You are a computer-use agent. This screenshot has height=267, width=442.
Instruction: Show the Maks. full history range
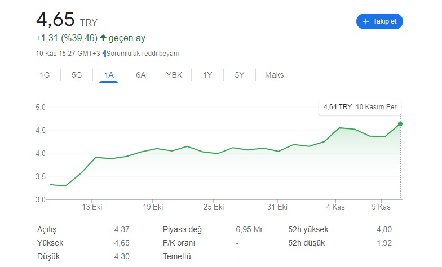point(275,75)
